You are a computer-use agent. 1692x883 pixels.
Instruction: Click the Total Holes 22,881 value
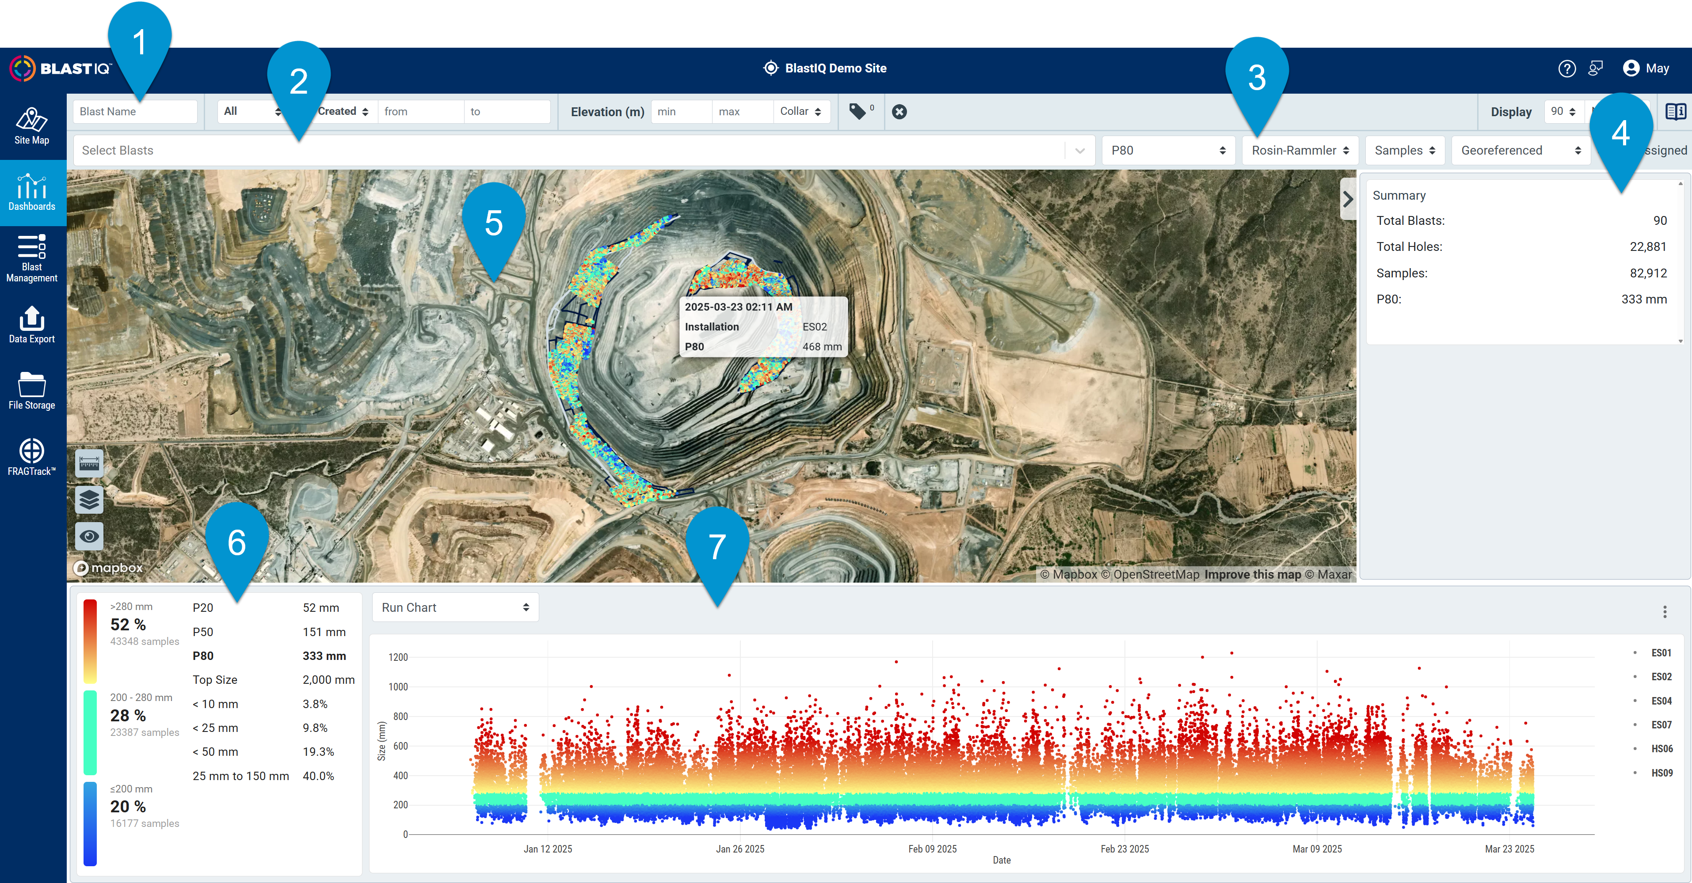pos(1648,247)
